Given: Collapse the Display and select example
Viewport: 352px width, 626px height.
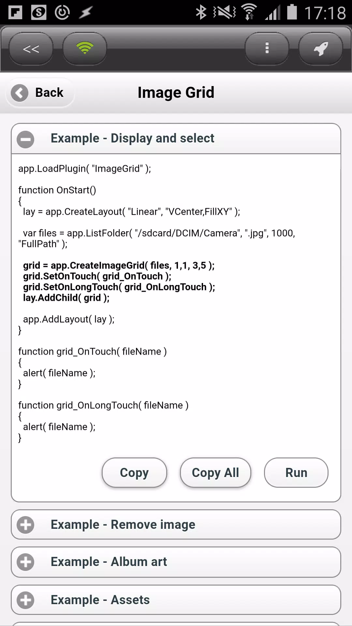Looking at the screenshot, I should point(176,139).
